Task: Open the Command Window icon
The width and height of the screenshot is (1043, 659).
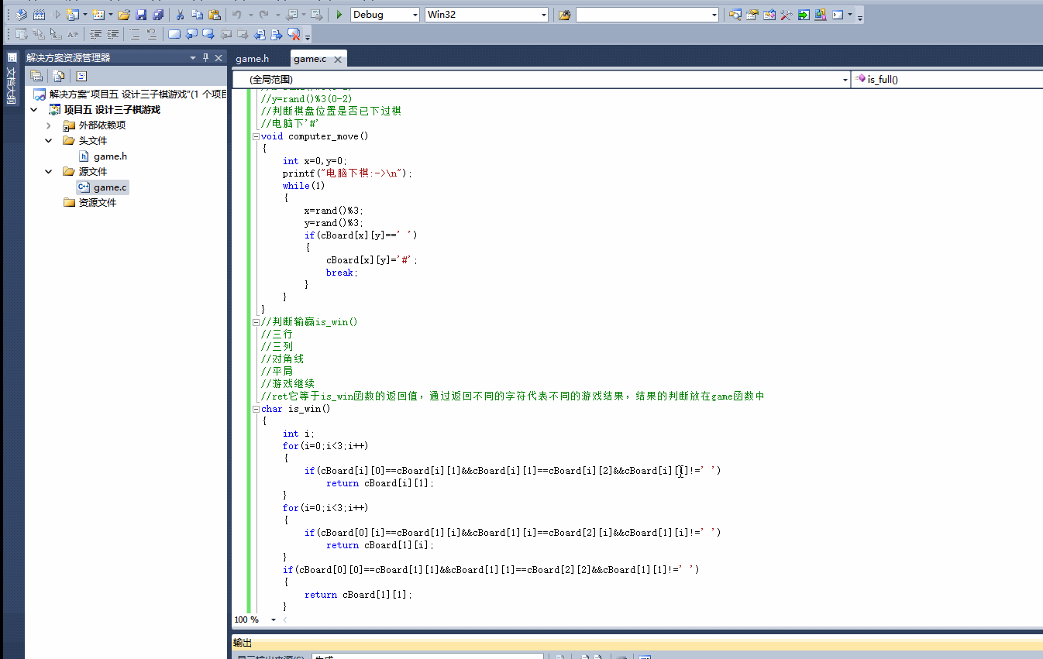Action: (x=838, y=15)
